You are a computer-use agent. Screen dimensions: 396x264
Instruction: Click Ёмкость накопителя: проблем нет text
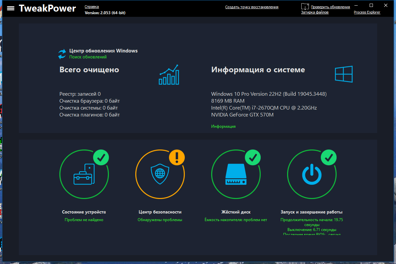(236, 220)
